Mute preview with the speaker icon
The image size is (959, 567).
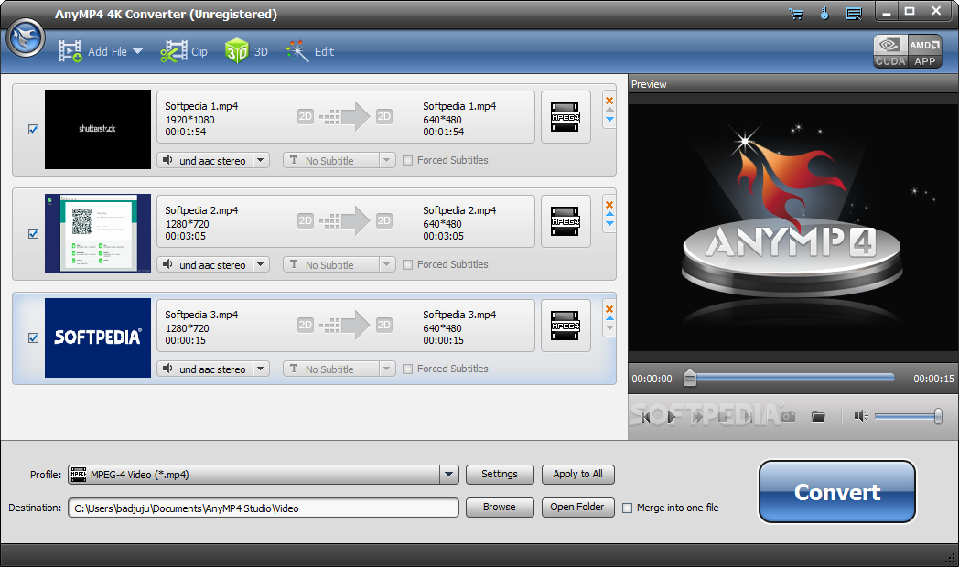861,416
